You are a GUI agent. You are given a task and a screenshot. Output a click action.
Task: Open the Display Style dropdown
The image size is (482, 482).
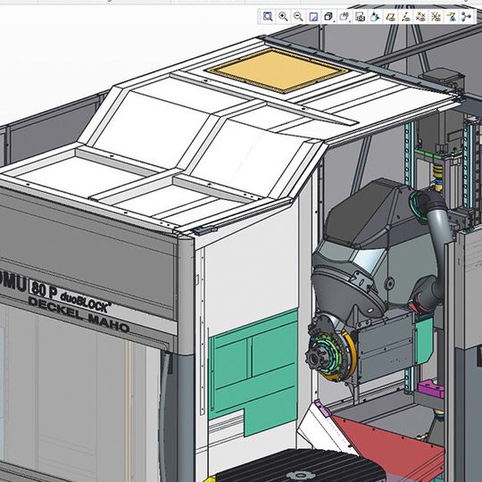pos(328,16)
